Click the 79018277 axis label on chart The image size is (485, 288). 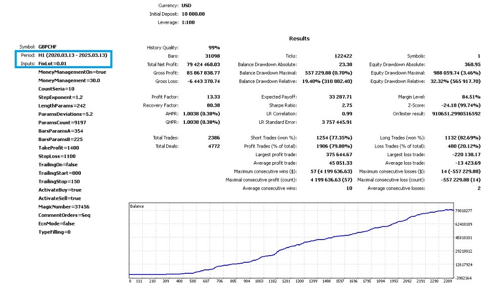coord(464,211)
